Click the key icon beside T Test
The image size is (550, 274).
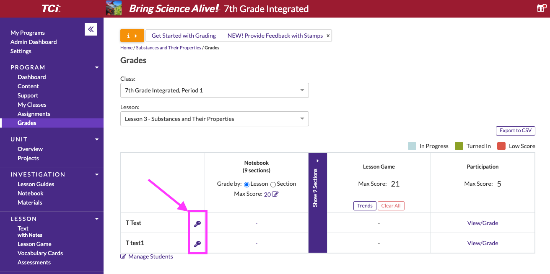pyautogui.click(x=197, y=223)
